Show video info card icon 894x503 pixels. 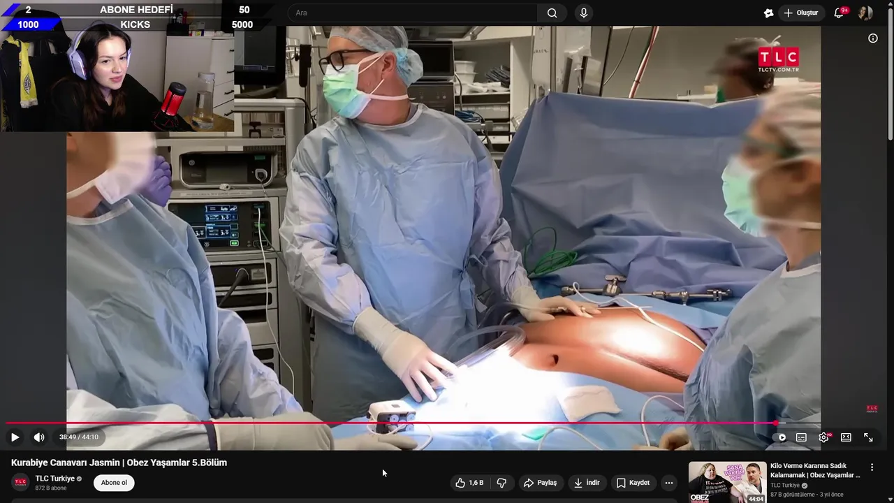[x=872, y=38]
